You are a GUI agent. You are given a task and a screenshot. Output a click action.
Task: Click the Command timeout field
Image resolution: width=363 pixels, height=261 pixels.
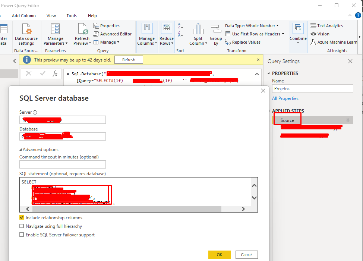tap(63, 164)
